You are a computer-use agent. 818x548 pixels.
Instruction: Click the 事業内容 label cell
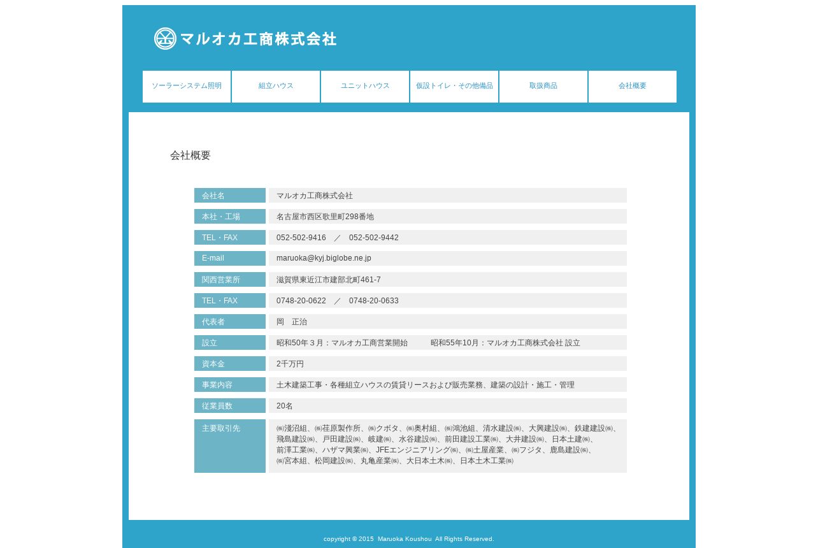coord(230,385)
